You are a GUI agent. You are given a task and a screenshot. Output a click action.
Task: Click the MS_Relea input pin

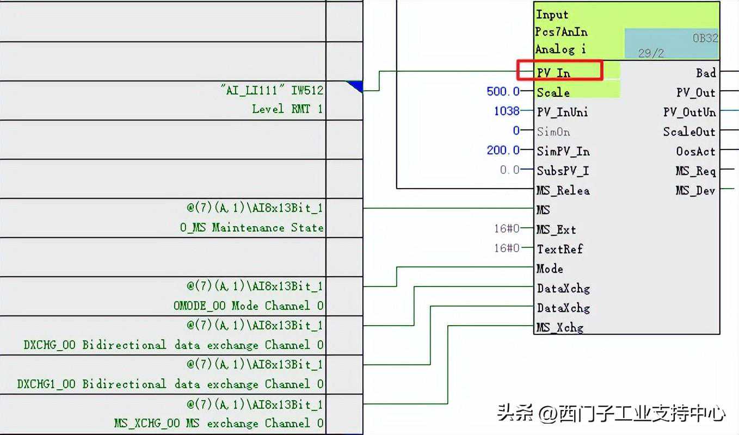563,190
